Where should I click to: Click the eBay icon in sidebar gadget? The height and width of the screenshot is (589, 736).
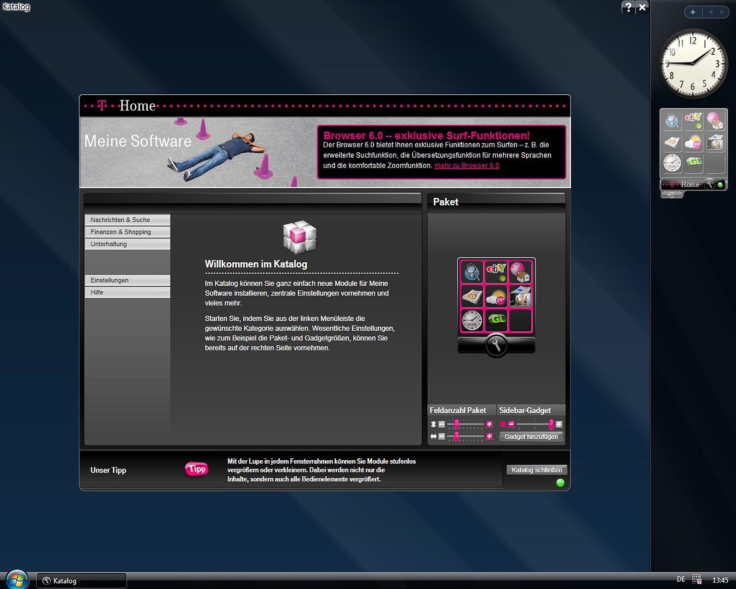(x=693, y=121)
